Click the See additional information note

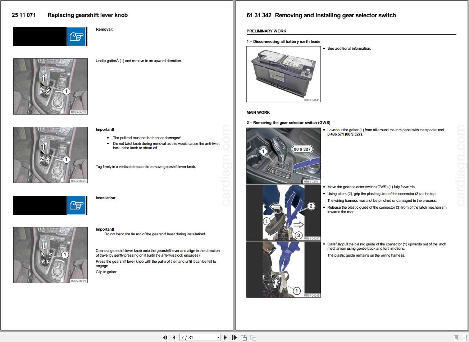click(349, 48)
